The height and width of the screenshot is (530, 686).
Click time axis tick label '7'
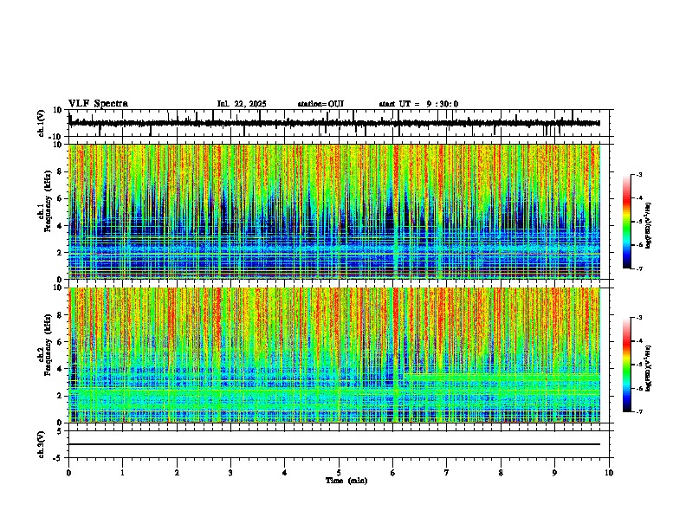click(x=447, y=472)
